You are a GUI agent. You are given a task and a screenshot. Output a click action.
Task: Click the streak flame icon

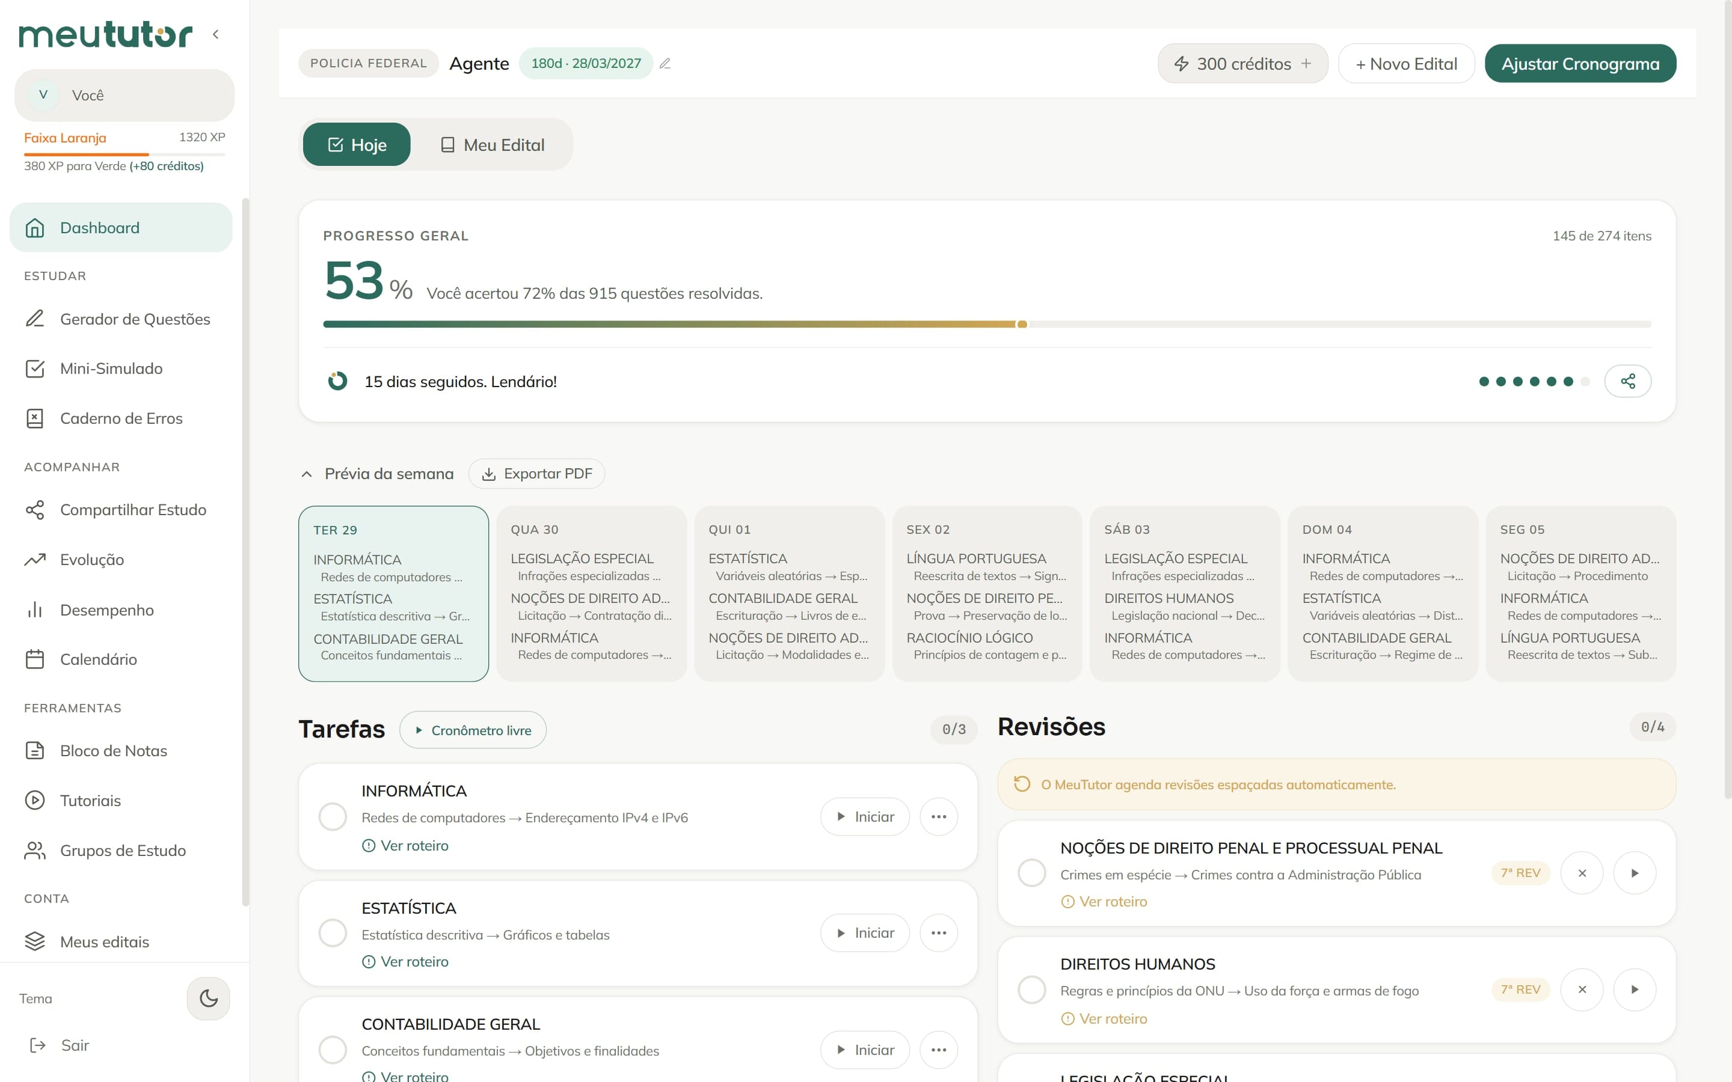pos(337,381)
